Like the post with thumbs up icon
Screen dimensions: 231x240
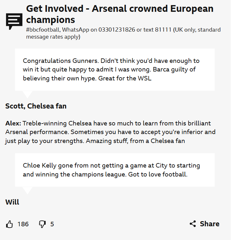point(10,224)
